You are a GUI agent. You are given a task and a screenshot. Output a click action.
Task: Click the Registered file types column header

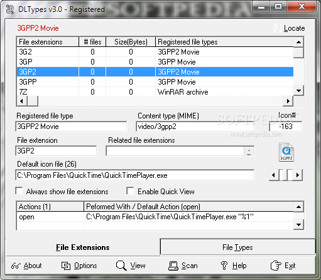point(224,42)
